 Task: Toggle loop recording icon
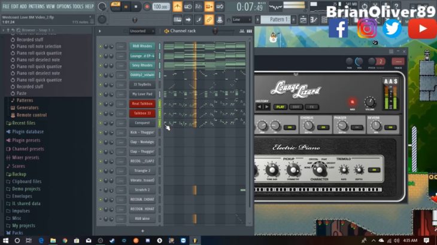click(220, 7)
